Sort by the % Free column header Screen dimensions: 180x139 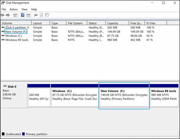pyautogui.click(x=156, y=23)
